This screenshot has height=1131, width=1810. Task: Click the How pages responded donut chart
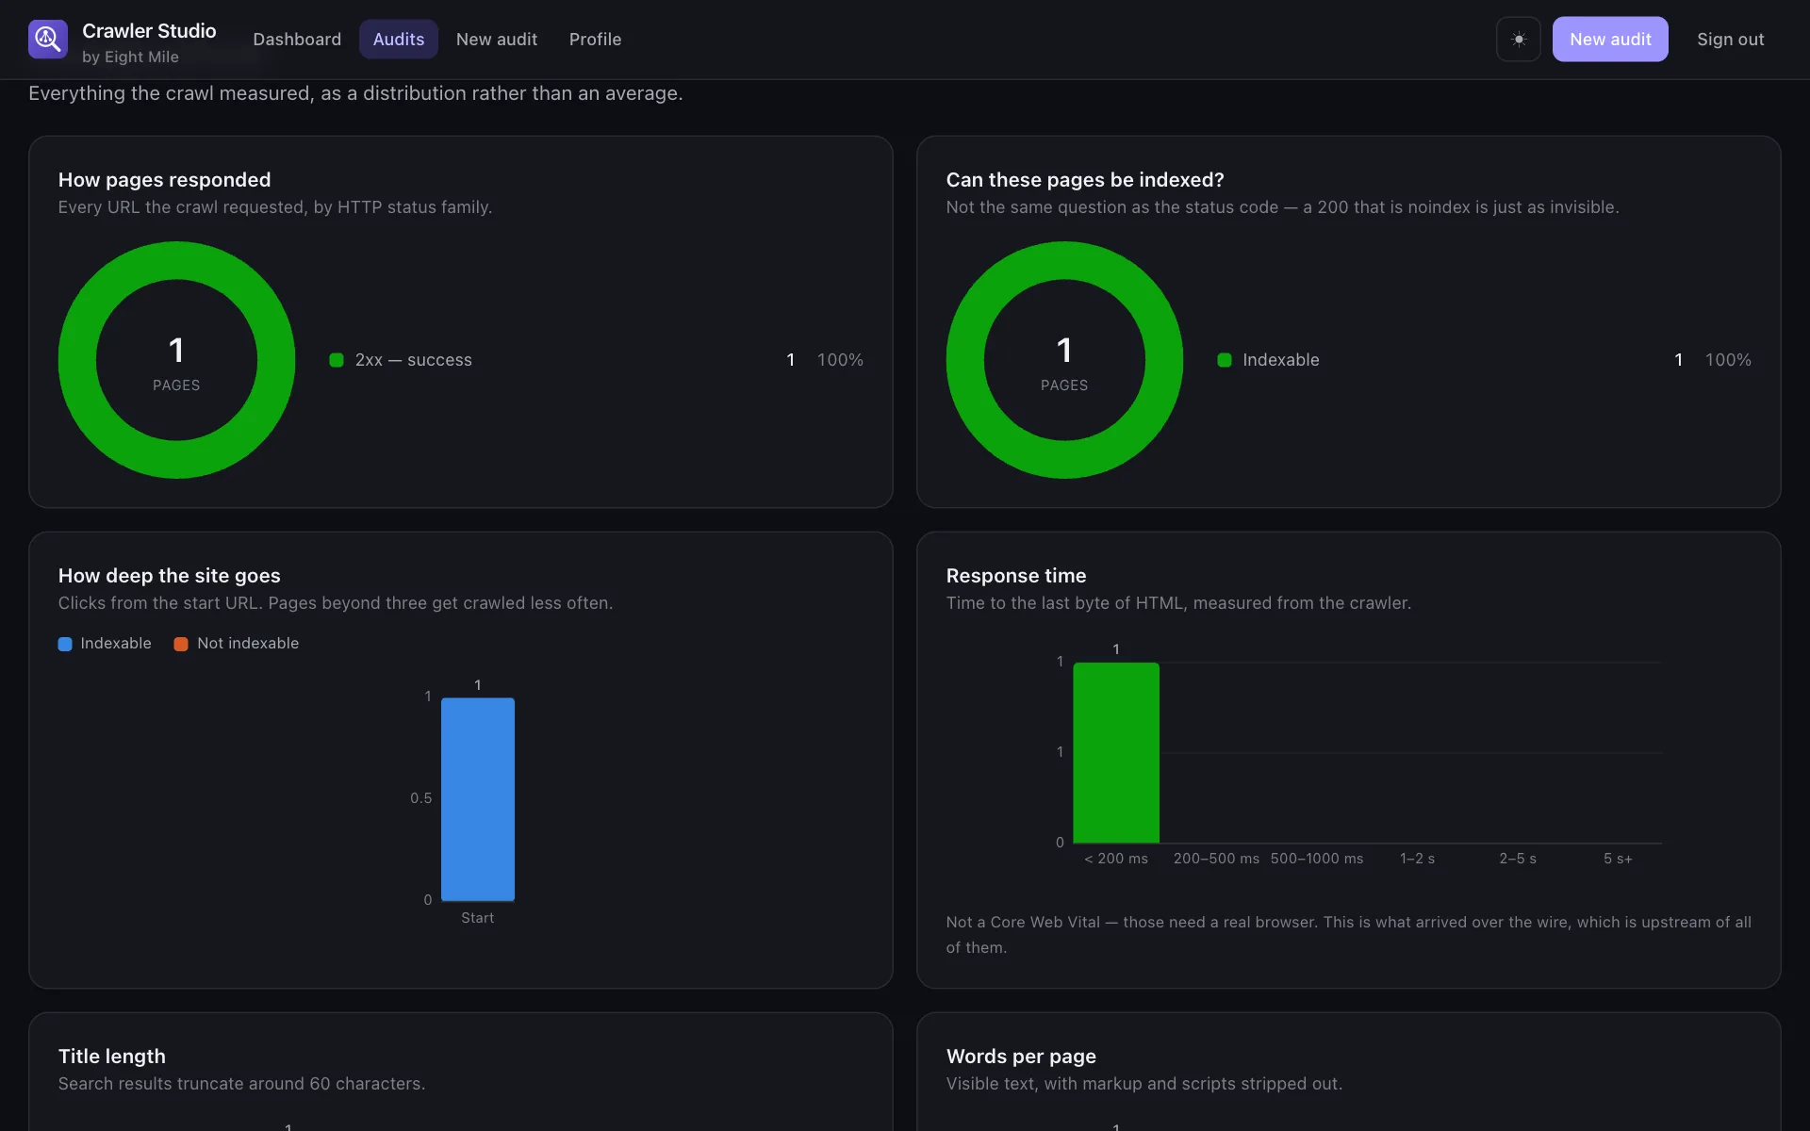[176, 360]
